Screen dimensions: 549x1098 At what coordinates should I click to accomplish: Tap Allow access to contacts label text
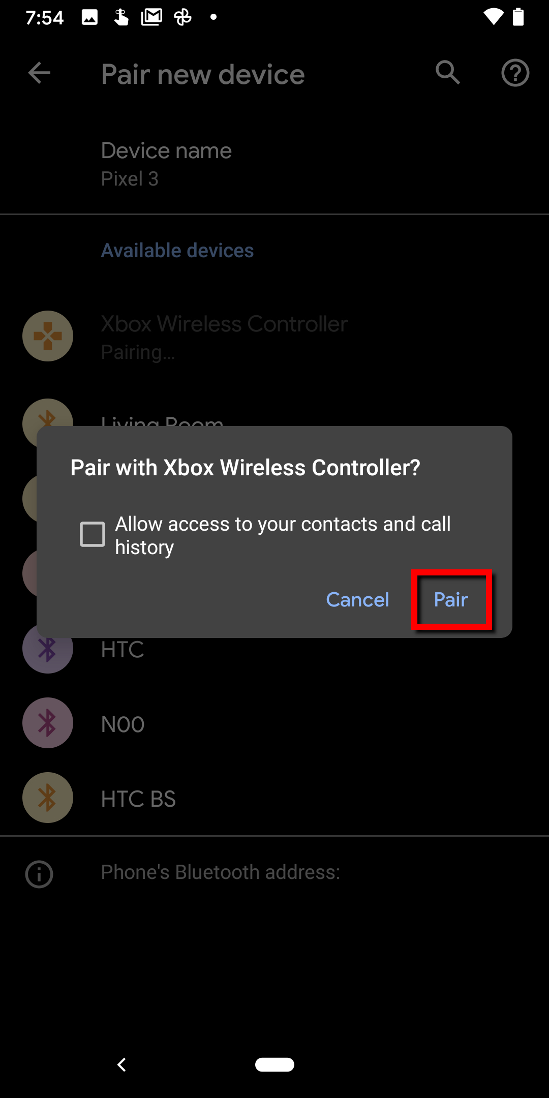click(283, 535)
